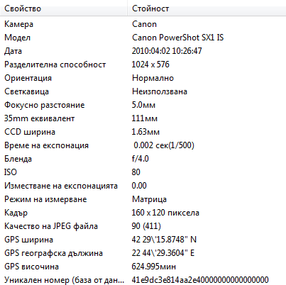Click the Фокусно разстояние row

click(x=143, y=105)
